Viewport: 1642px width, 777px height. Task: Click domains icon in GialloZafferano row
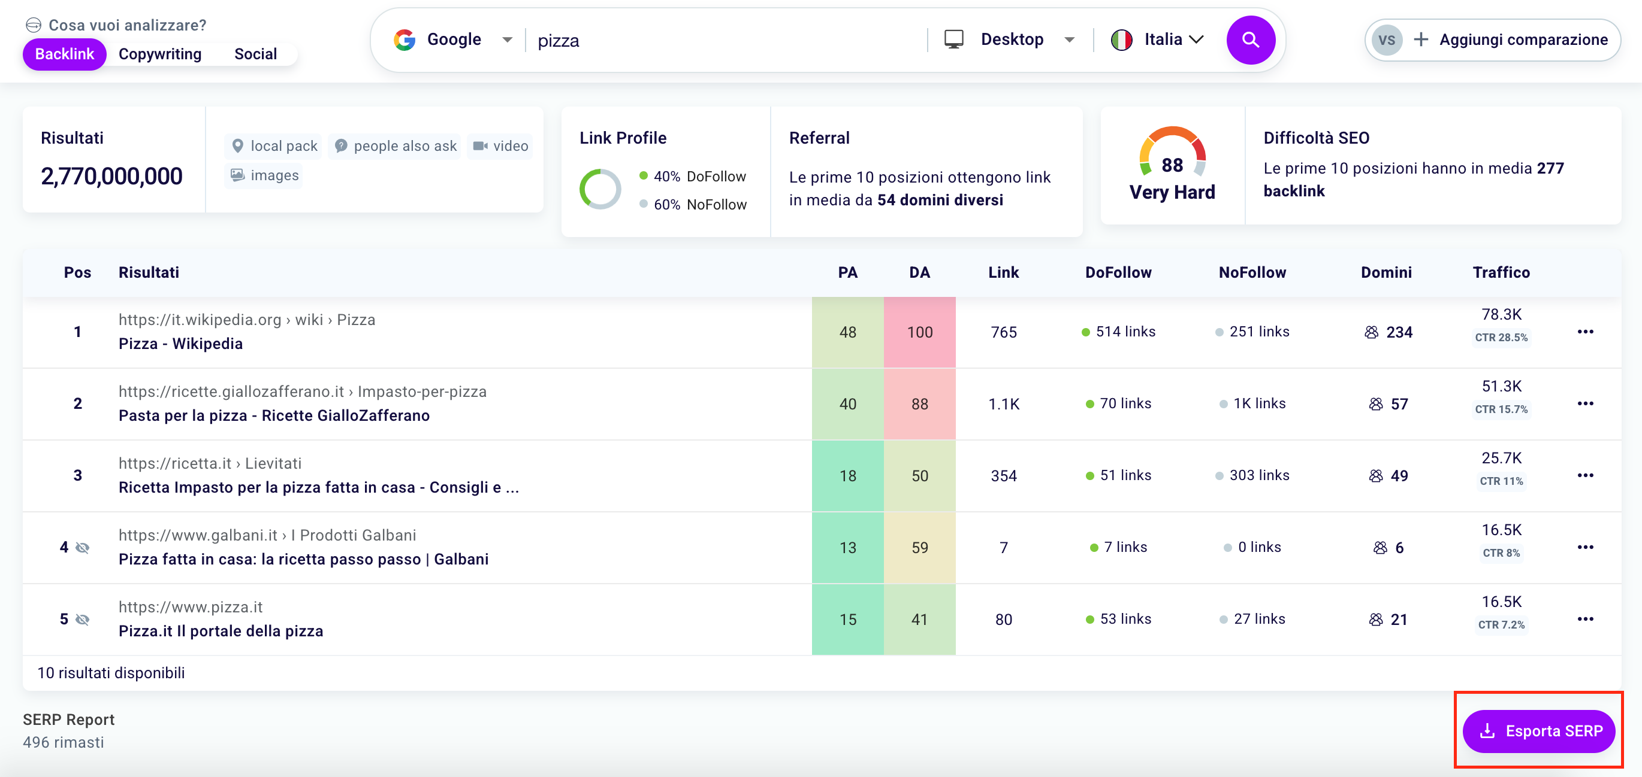1375,404
